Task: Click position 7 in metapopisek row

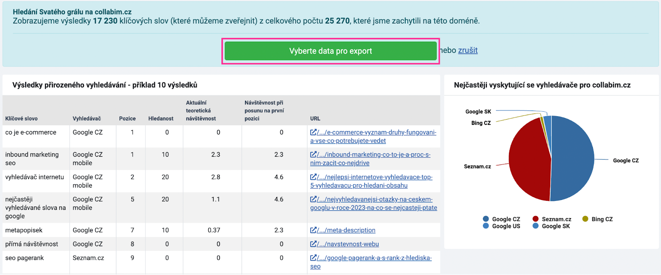Action: tap(132, 230)
